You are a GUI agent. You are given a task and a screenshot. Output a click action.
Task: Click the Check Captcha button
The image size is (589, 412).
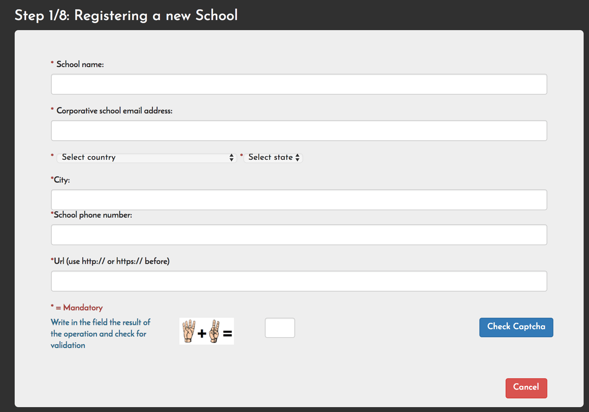[516, 327]
